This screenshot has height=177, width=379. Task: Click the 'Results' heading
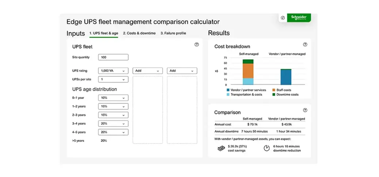point(219,33)
